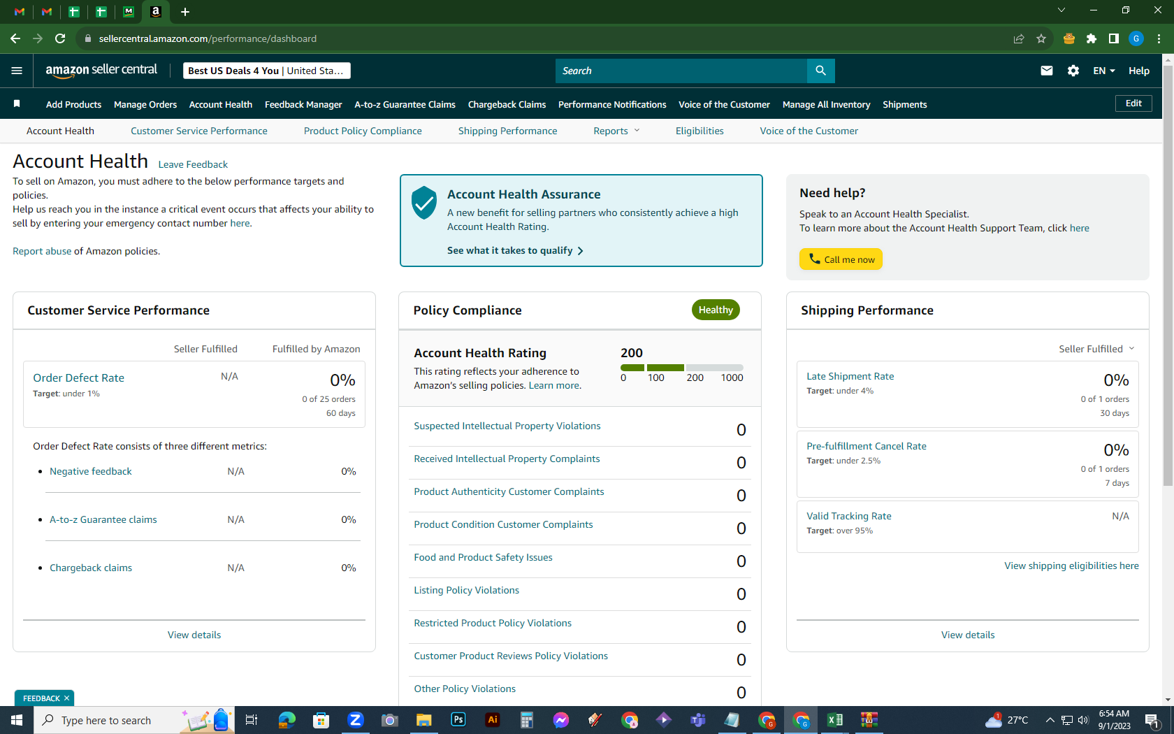This screenshot has height=734, width=1174.
Task: Bookmark this page with star icon
Action: tap(1041, 38)
